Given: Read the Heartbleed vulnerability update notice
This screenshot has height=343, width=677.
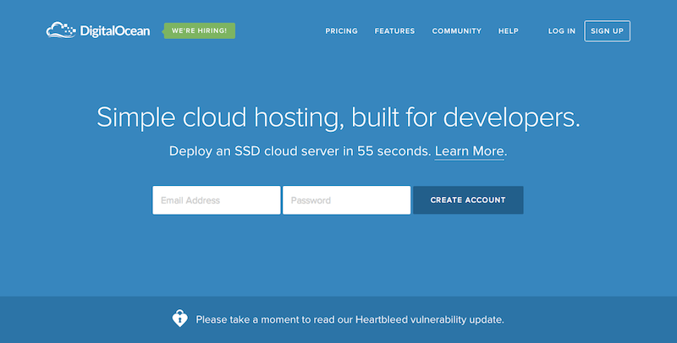Looking at the screenshot, I should coord(350,319).
